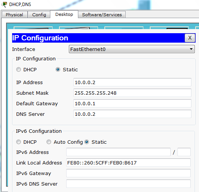Click the empty IPv6 Address field
The image size is (199, 192).
point(118,152)
